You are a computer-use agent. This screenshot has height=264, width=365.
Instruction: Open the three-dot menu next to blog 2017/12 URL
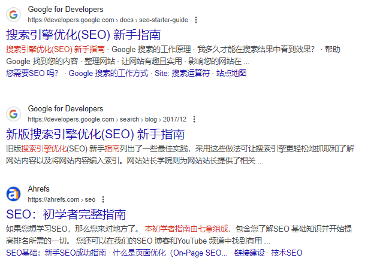point(194,119)
